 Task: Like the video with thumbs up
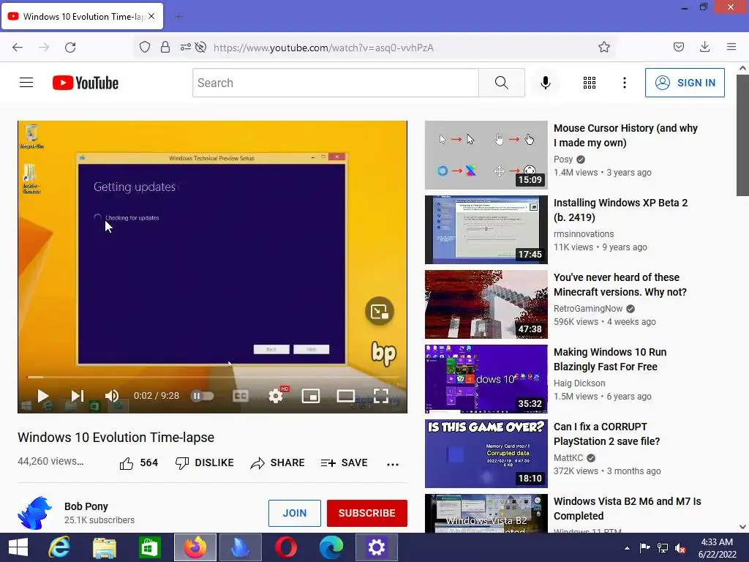click(x=138, y=462)
